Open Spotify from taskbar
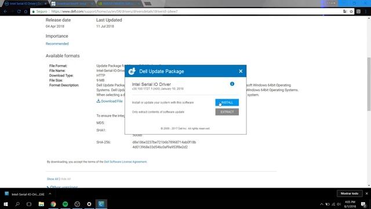This screenshot has width=371, height=209. point(65,204)
